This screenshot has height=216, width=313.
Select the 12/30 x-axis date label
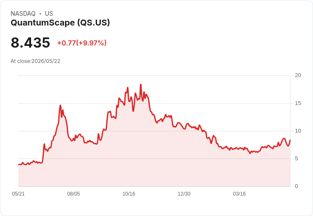click(184, 194)
